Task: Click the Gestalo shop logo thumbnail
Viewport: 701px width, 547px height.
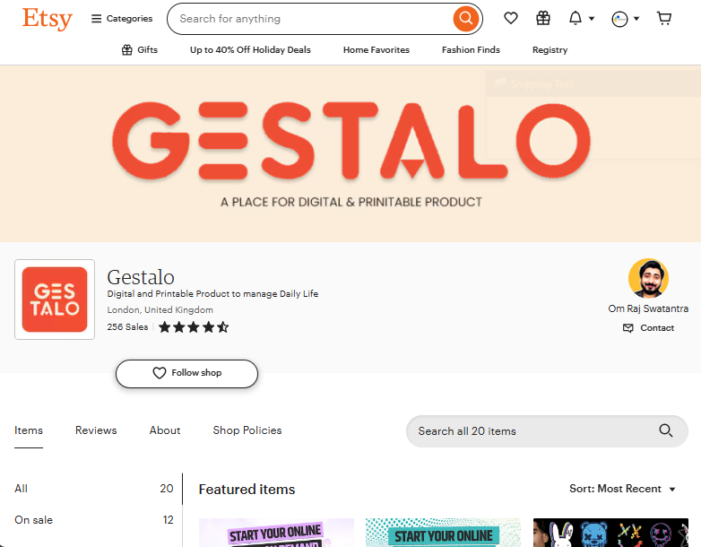Action: (x=55, y=300)
